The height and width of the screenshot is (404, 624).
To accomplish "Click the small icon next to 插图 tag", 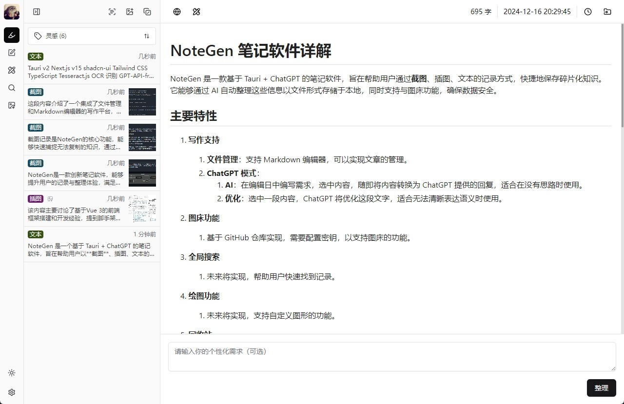I will tap(50, 199).
